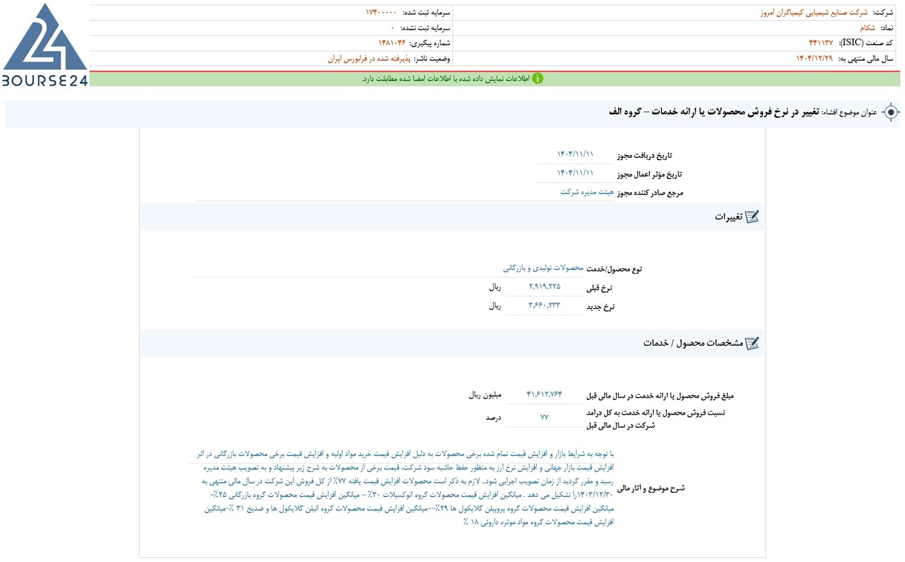Click product type محصولات تولیدی و بازرگانی

click(543, 268)
